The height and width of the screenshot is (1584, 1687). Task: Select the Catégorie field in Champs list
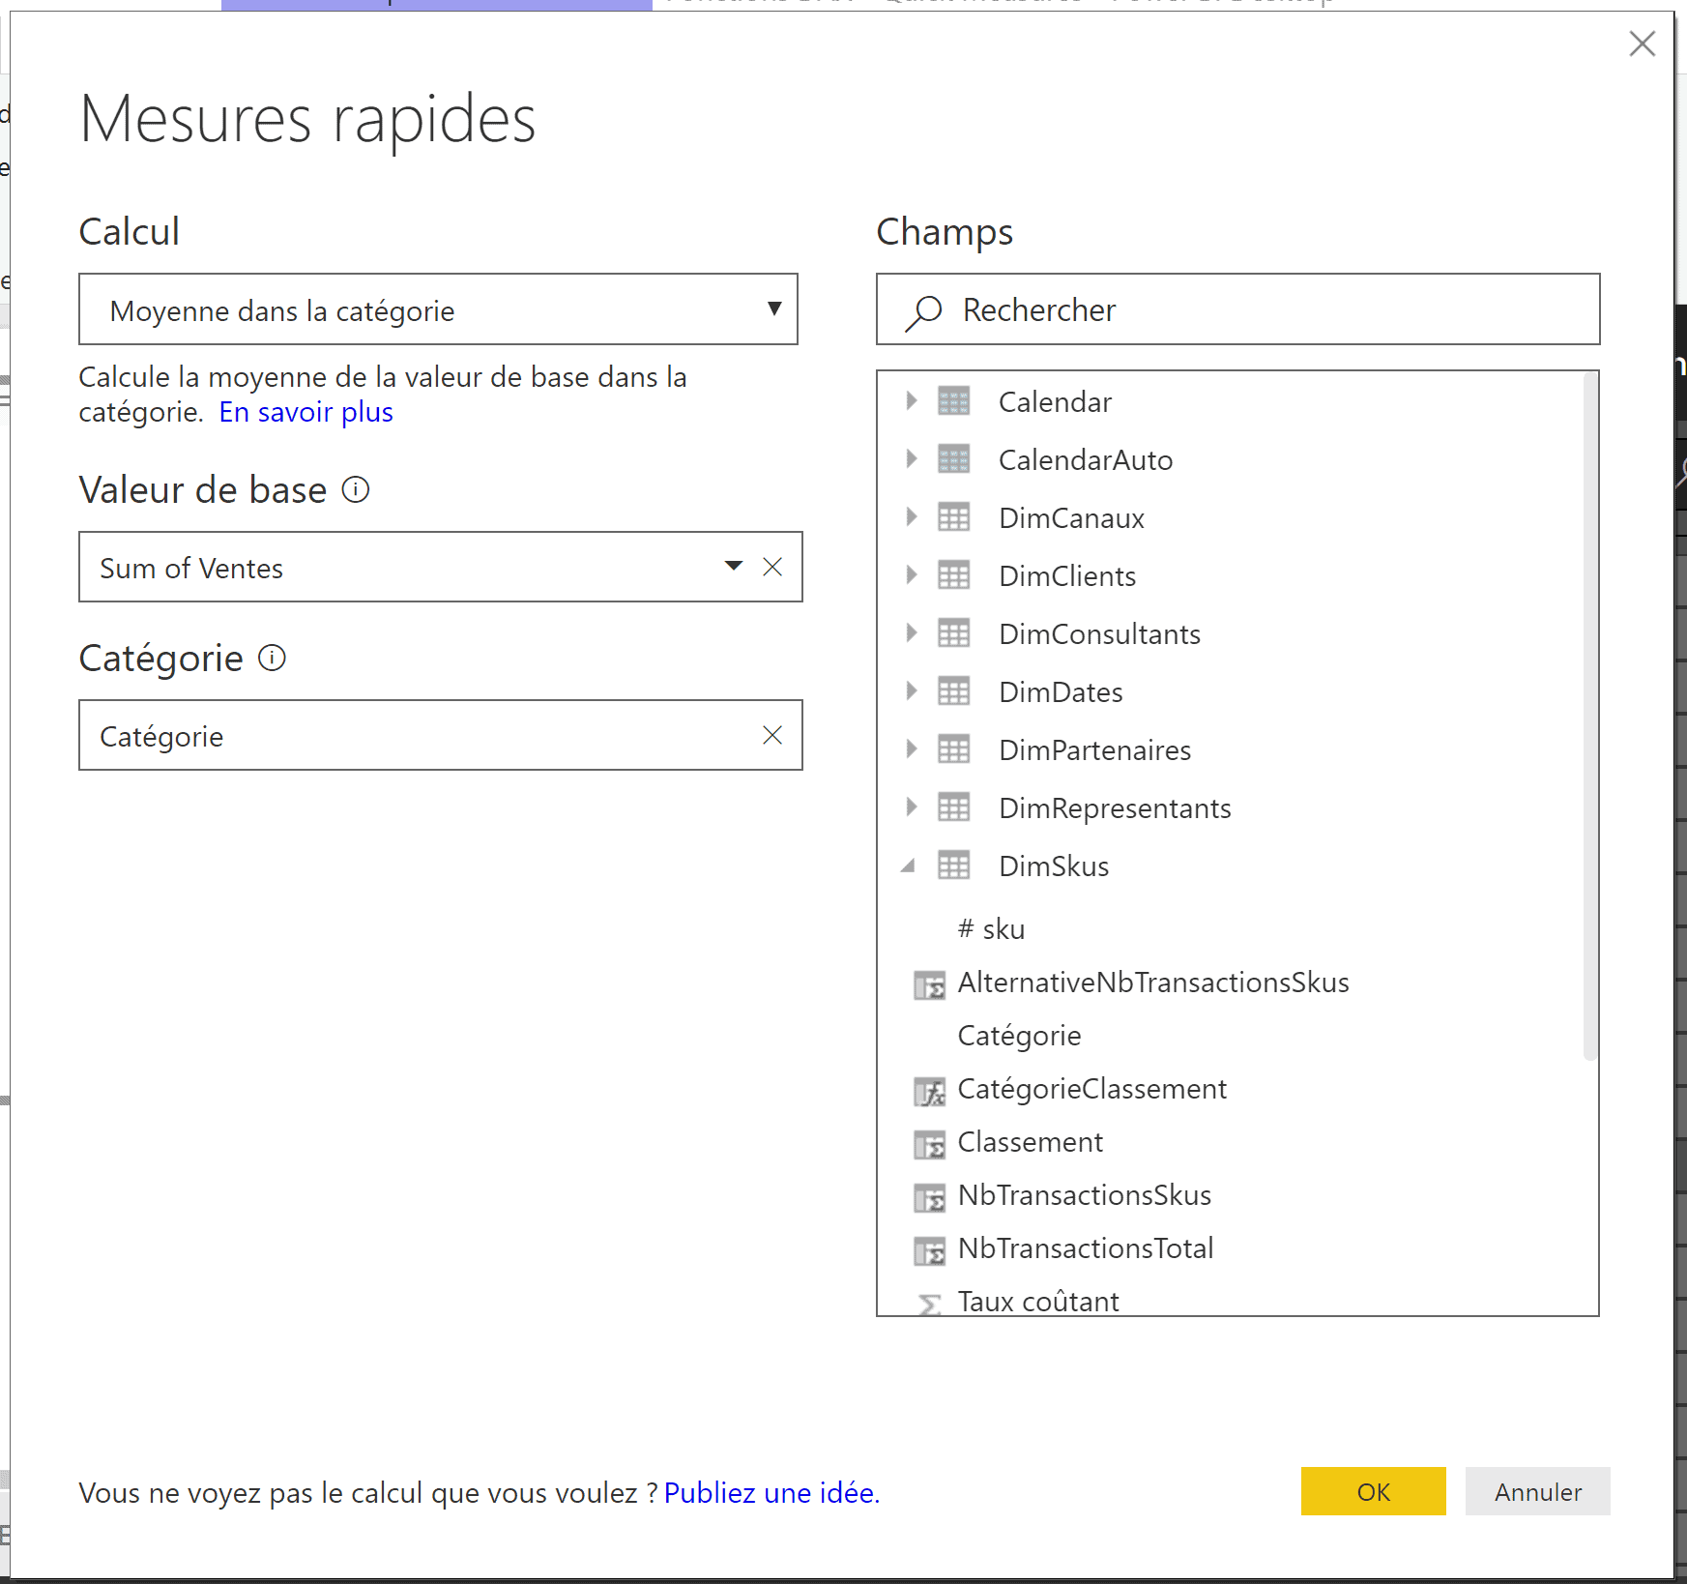(x=1019, y=1036)
